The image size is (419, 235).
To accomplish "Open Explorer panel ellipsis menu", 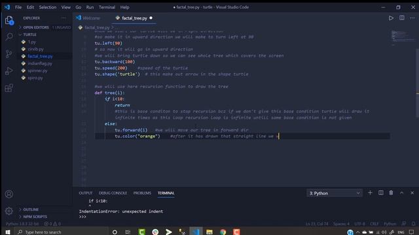I will coord(64,18).
